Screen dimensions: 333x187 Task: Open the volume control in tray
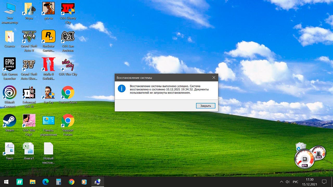[287, 182]
